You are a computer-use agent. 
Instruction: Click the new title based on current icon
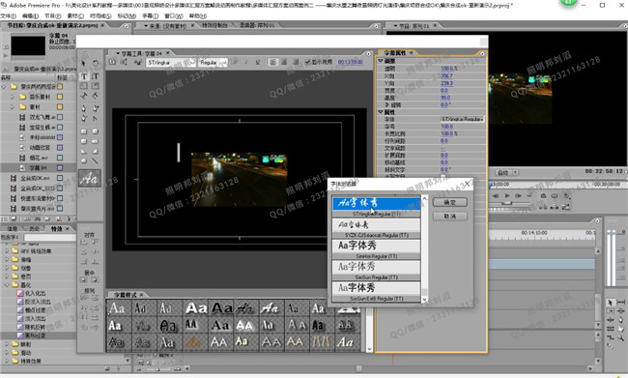(x=112, y=62)
